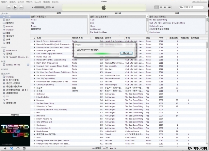
Task: Click the Tiesto Club Life artwork
Action: click(x=15, y=131)
